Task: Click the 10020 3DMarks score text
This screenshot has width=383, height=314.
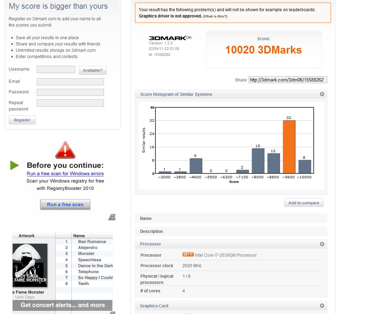Action: (x=264, y=50)
